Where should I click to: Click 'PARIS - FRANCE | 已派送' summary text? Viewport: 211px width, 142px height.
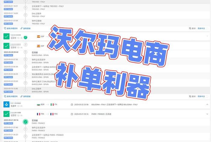click(101, 114)
